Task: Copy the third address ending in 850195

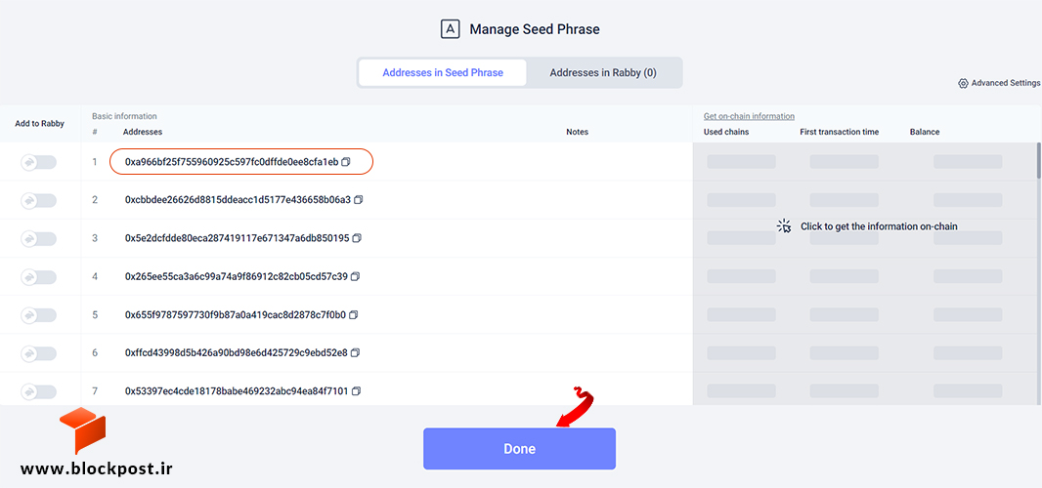Action: coord(357,238)
